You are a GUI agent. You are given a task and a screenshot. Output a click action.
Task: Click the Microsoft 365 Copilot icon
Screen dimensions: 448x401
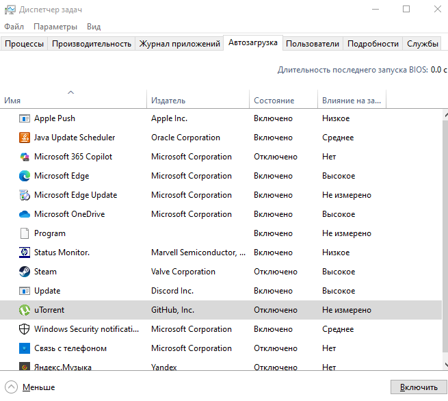click(25, 157)
